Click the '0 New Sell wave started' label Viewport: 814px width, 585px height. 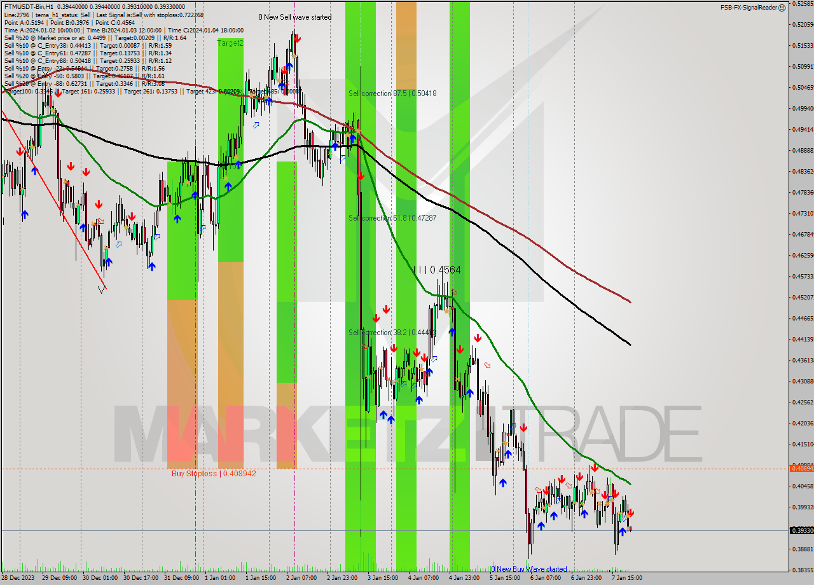tap(294, 17)
